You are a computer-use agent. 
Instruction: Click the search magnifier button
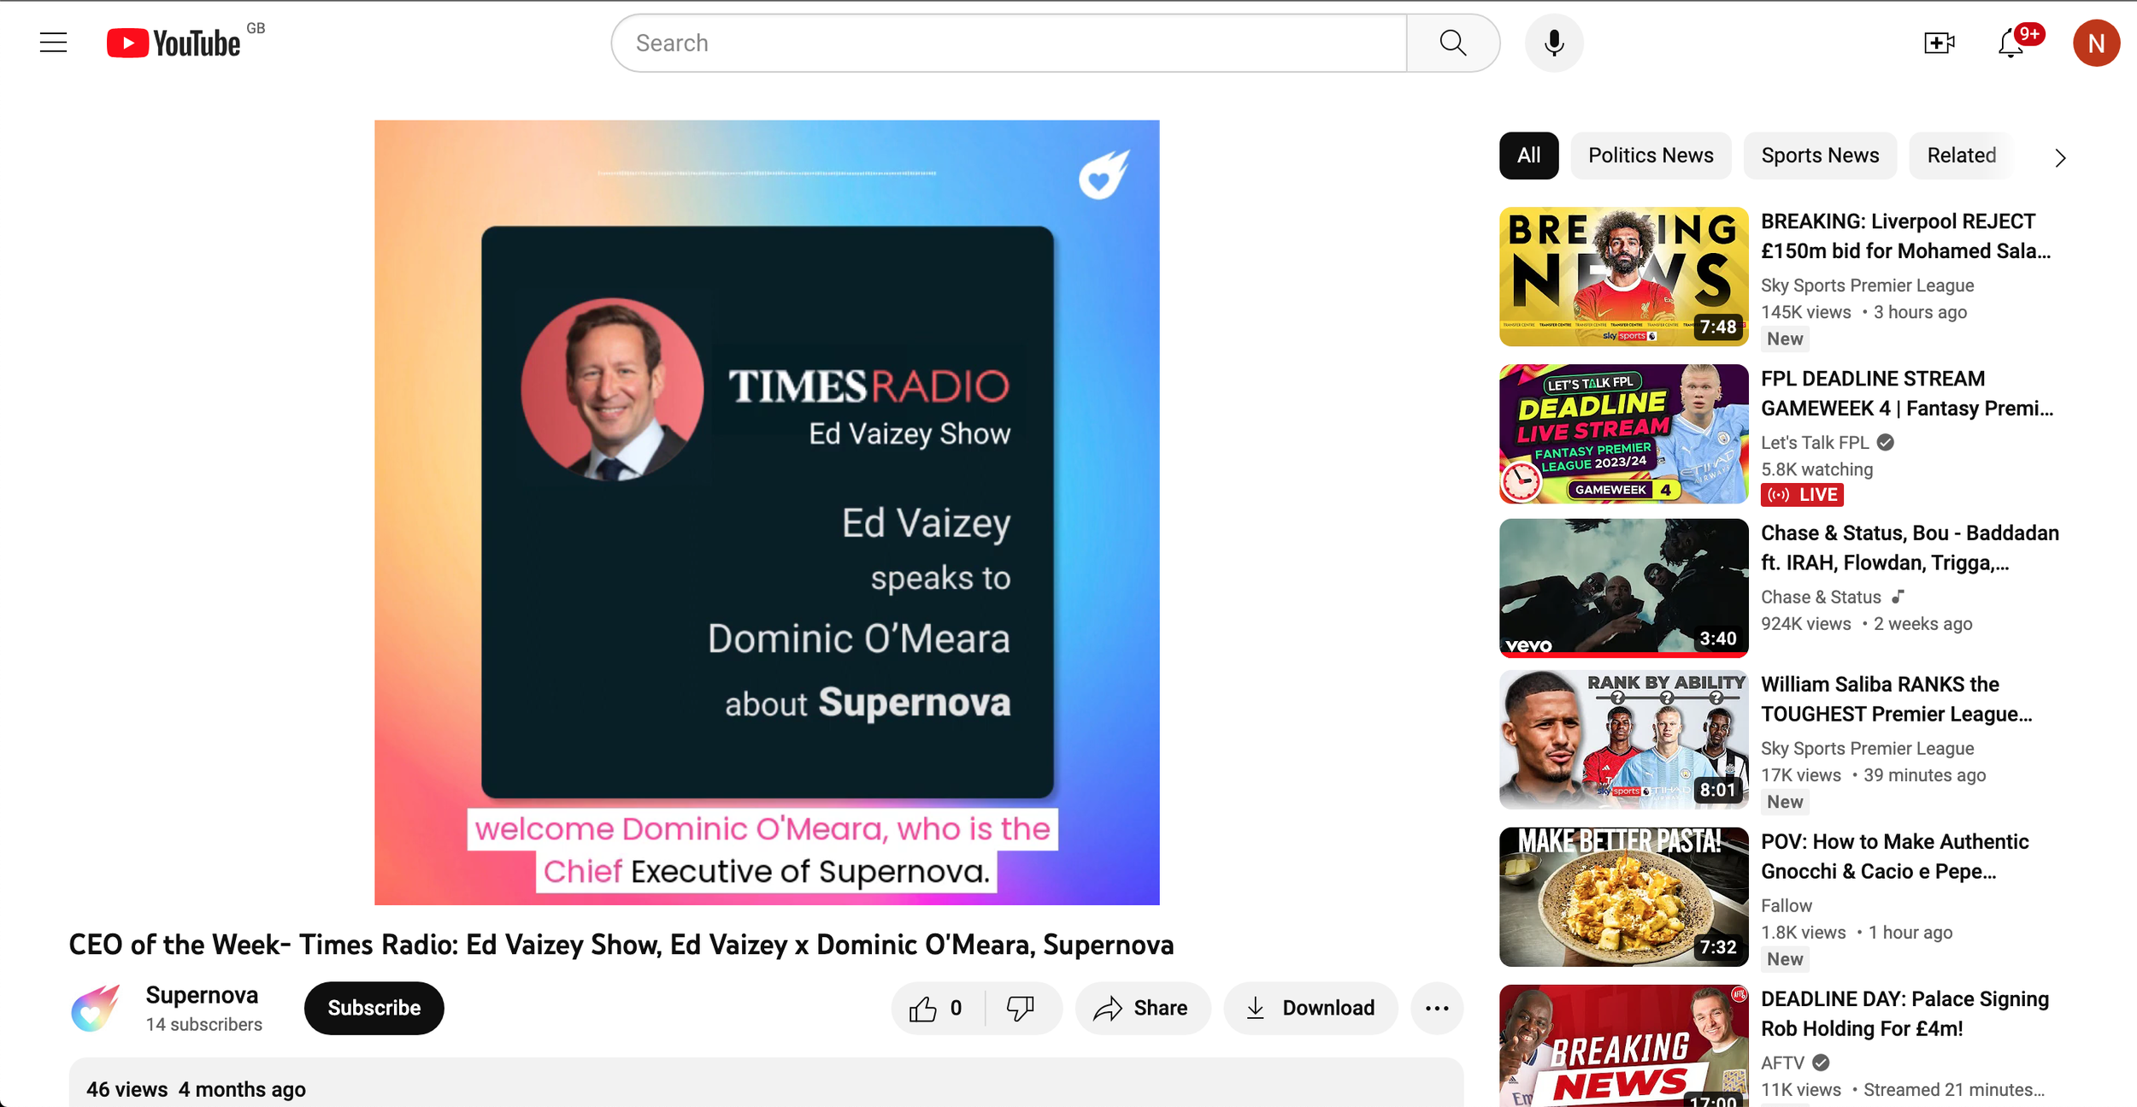tap(1452, 43)
